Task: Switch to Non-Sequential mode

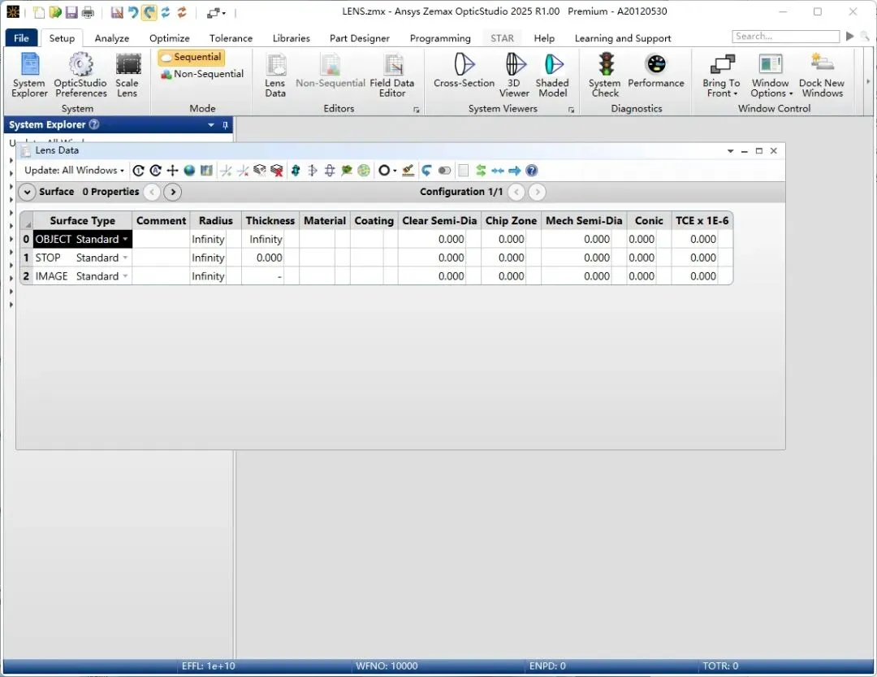Action: (202, 74)
